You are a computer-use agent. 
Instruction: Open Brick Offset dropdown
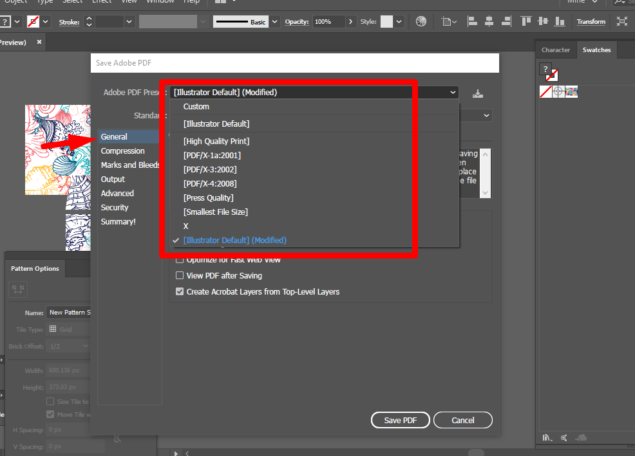coord(68,347)
